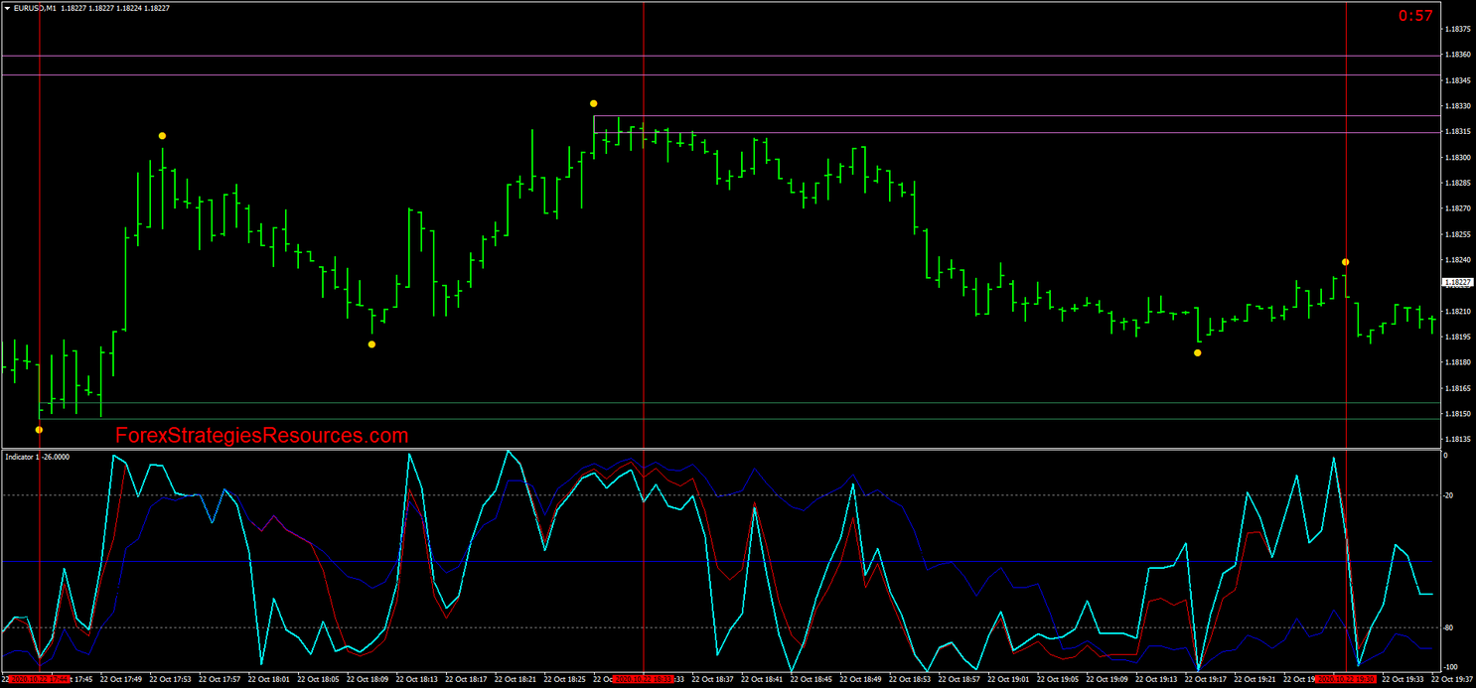Click the 1.18285 price scale label
This screenshot has height=688, width=1476.
click(x=1458, y=184)
